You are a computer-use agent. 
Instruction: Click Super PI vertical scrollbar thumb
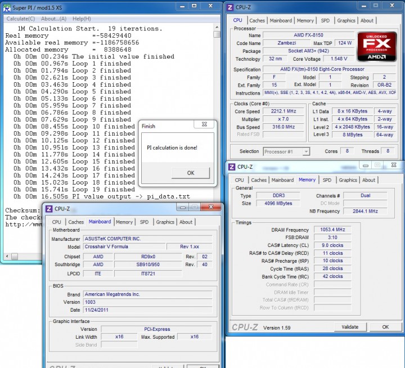(217, 34)
